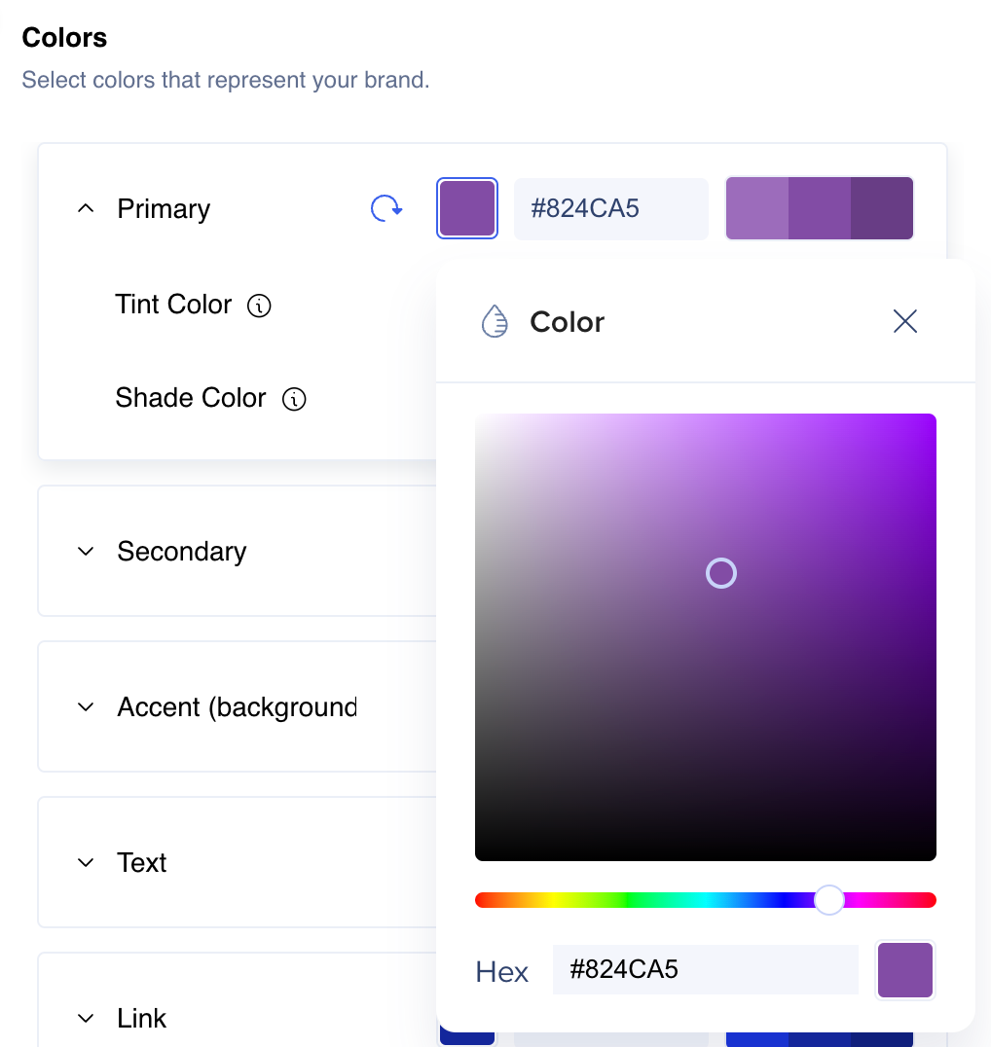
Task: Expand the Secondary color section
Action: [86, 552]
